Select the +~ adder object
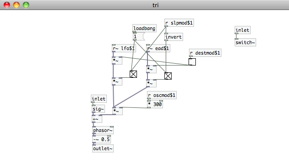289x167 pixels. 97,119
